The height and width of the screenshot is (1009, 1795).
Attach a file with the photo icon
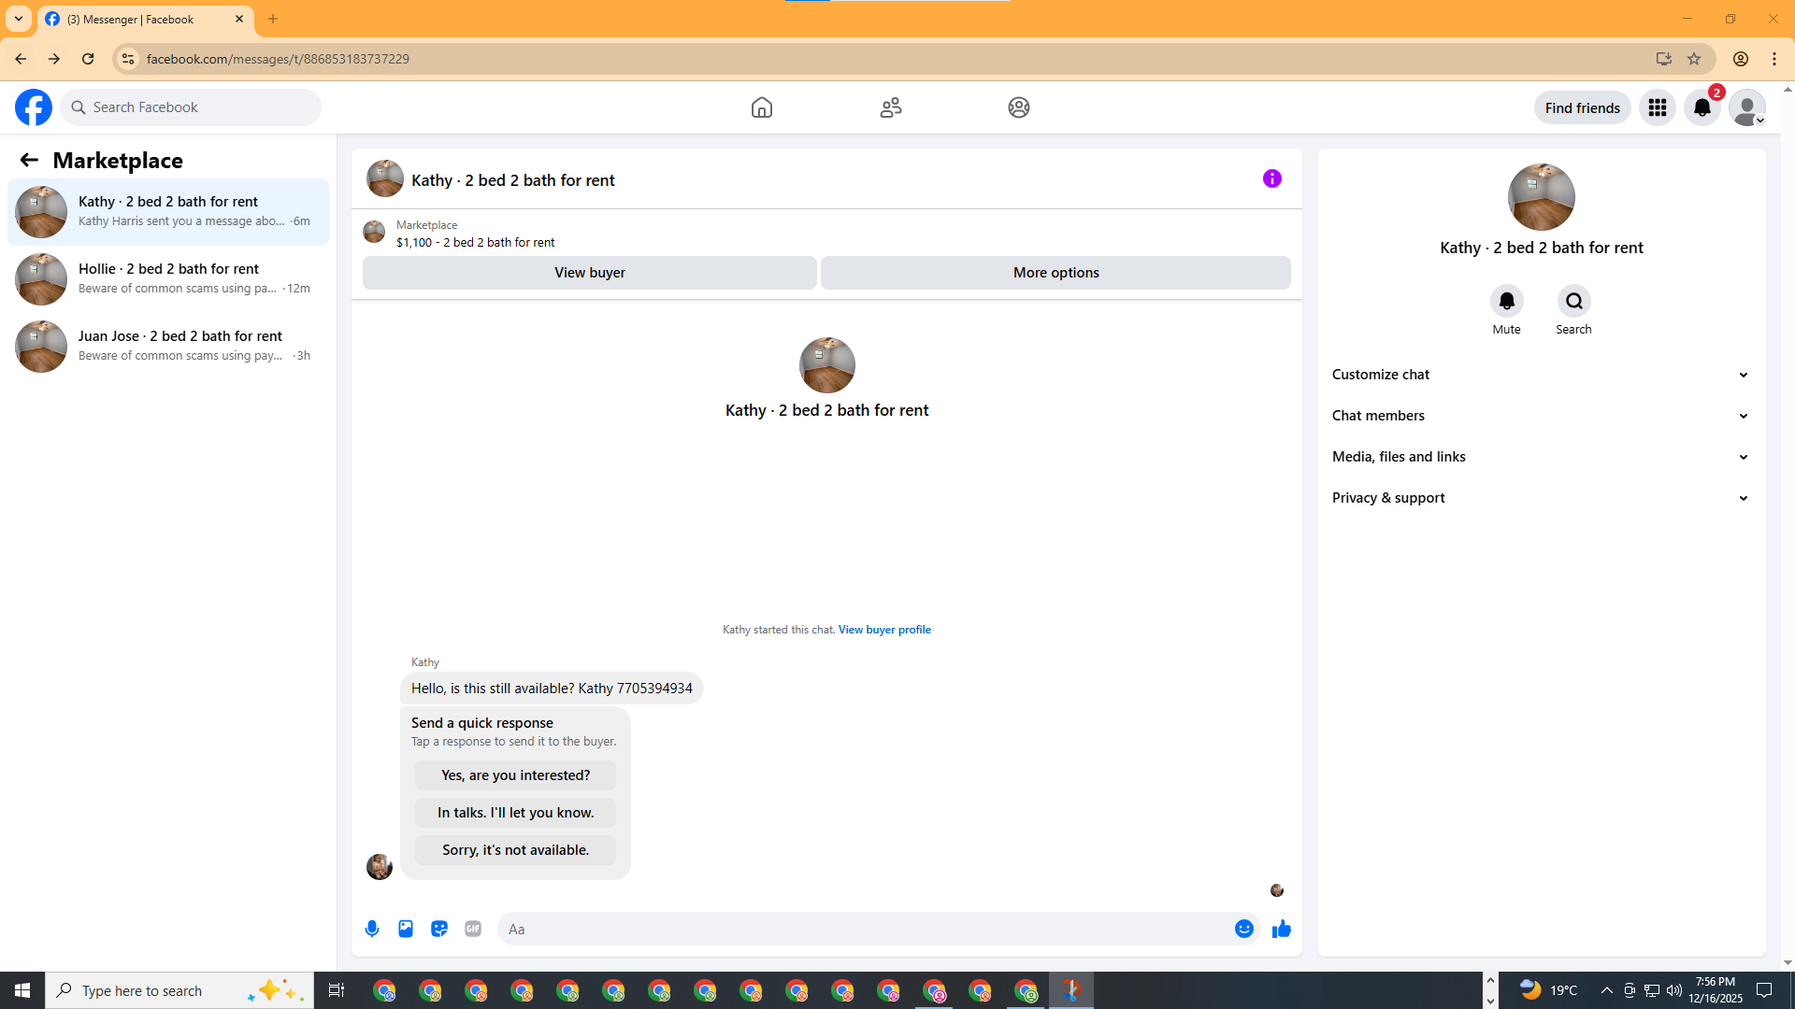pos(406,929)
